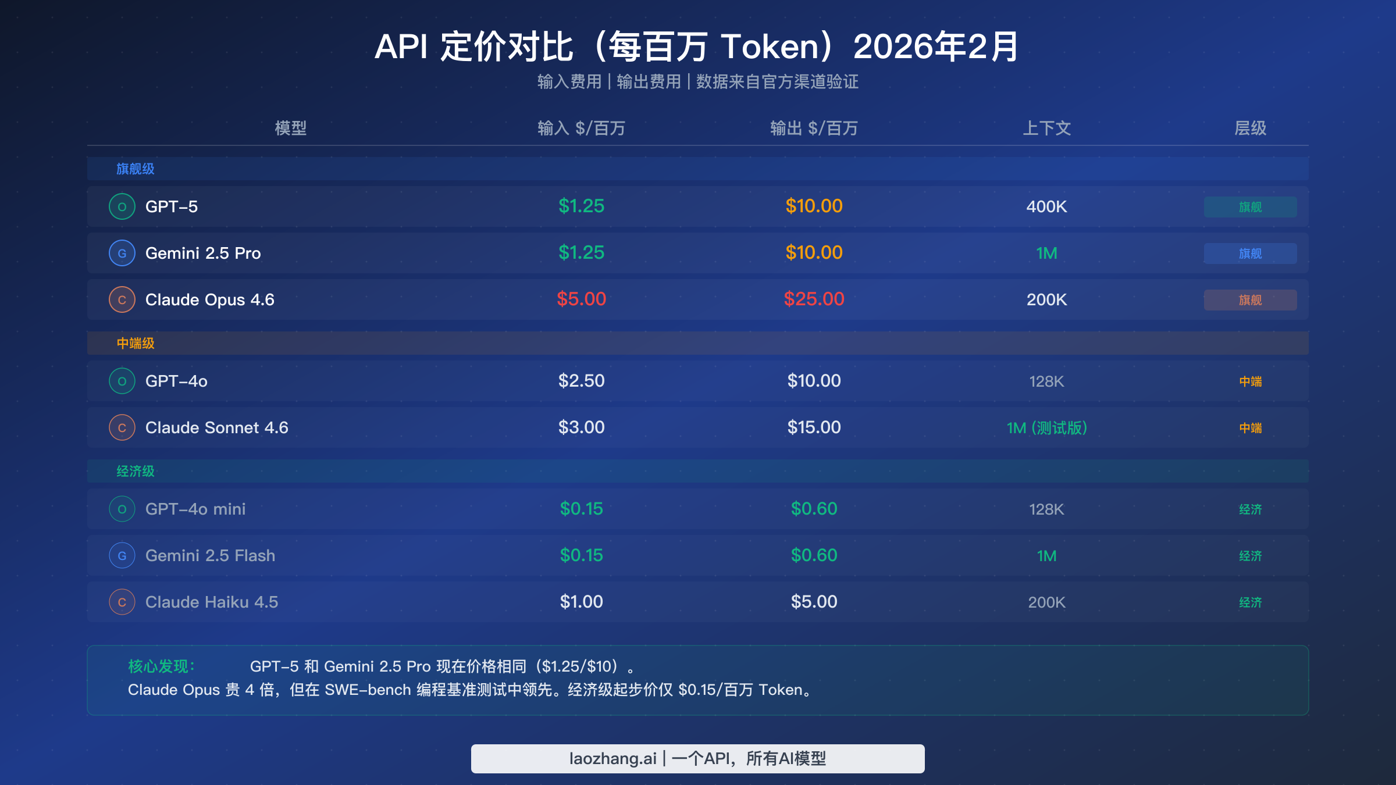Toggle the 经济 badge on Gemini 2.5 Flash row

[1249, 555]
